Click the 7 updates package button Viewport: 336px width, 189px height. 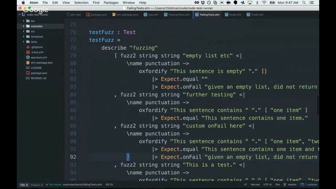(x=309, y=184)
